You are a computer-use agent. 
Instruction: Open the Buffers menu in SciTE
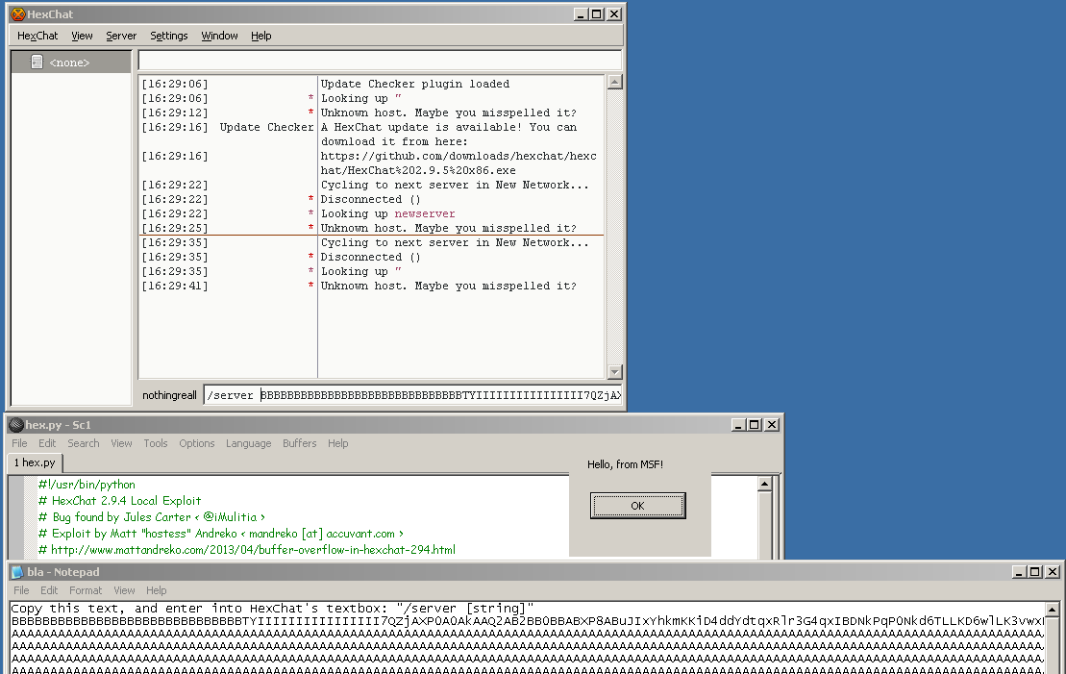coord(299,443)
